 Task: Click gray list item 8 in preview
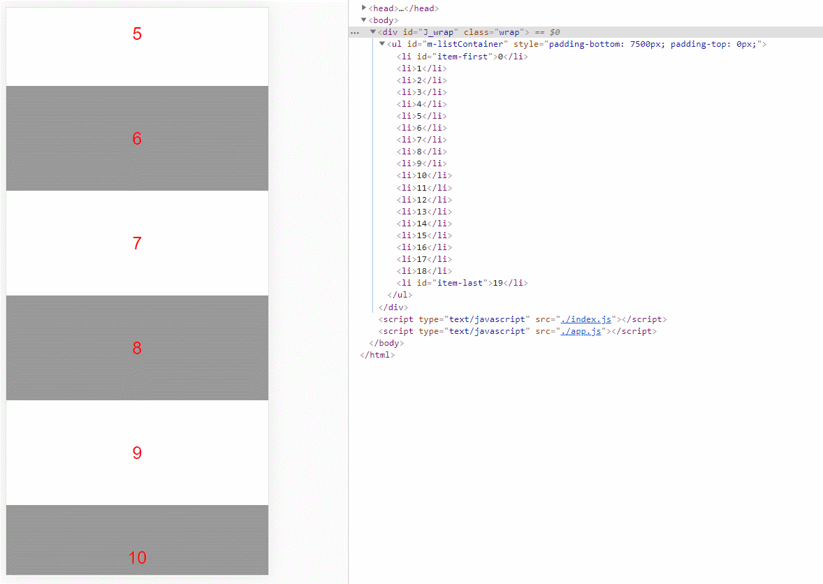(137, 348)
